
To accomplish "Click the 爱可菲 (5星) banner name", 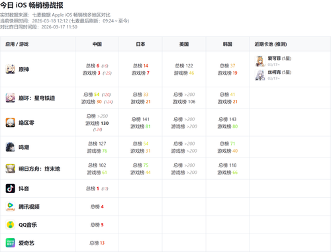I will 279,58.
